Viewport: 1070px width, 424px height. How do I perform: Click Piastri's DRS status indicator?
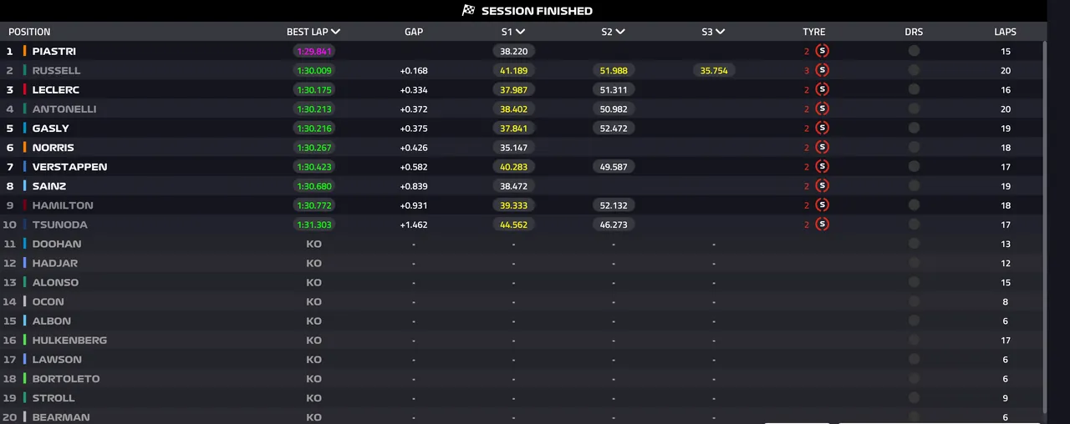click(x=914, y=51)
